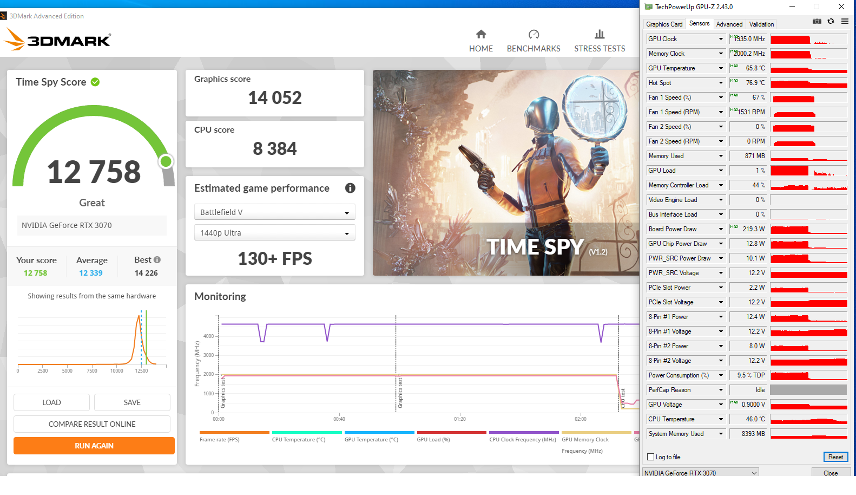The image size is (856, 495).
Task: Click Graphics score value 14 052
Action: (275, 97)
